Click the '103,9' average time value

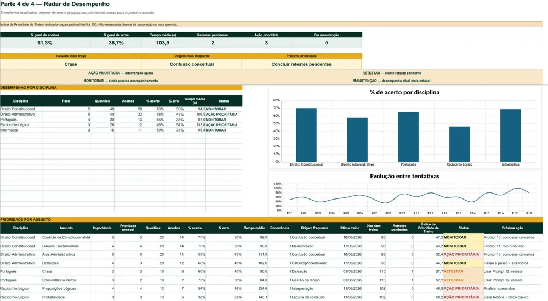coord(163,43)
